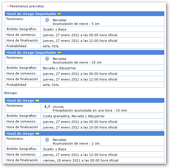Click the snowflake icon for 2 cm snow accumulation
Viewport: 170px width, 168px height.
click(x=47, y=140)
